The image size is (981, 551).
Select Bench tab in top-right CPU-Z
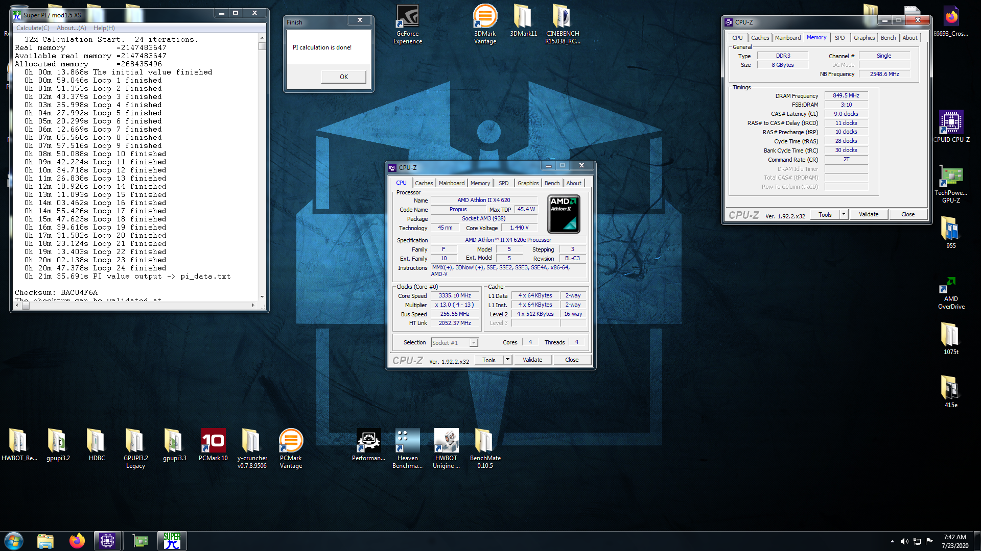click(888, 38)
